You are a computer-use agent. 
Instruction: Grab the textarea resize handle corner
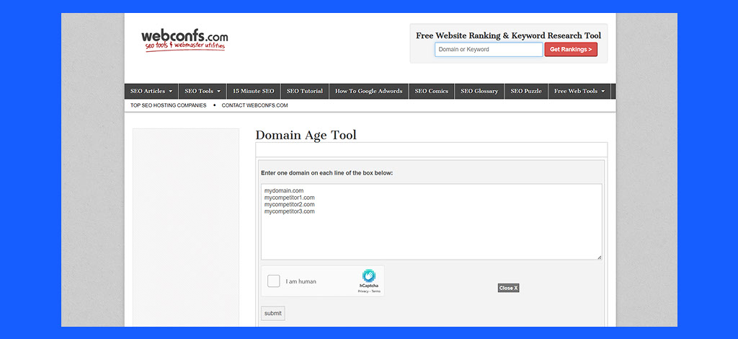click(x=600, y=257)
